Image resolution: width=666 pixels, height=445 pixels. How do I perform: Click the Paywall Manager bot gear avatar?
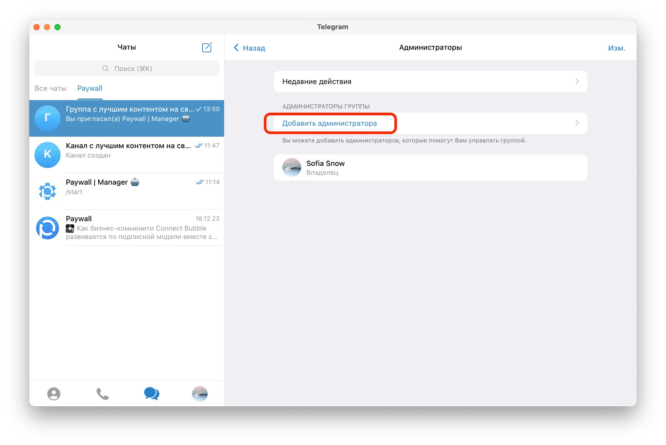pyautogui.click(x=47, y=191)
